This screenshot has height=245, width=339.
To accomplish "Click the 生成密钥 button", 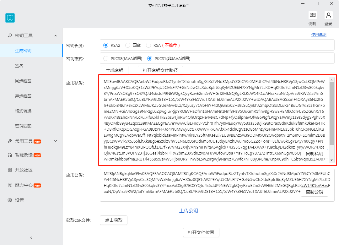I will tap(115, 70).
